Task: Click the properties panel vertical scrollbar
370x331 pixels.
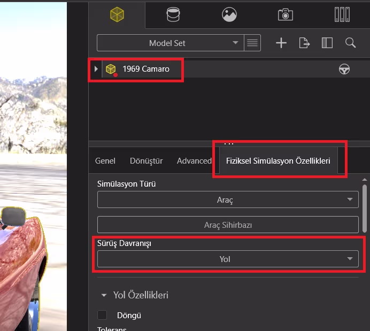Action: point(365,209)
